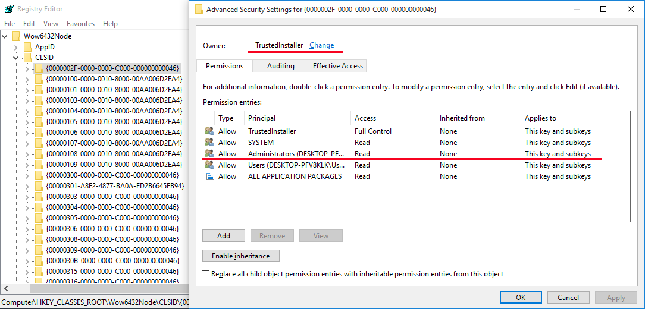
Task: Select the Permissions tab
Action: click(x=224, y=66)
